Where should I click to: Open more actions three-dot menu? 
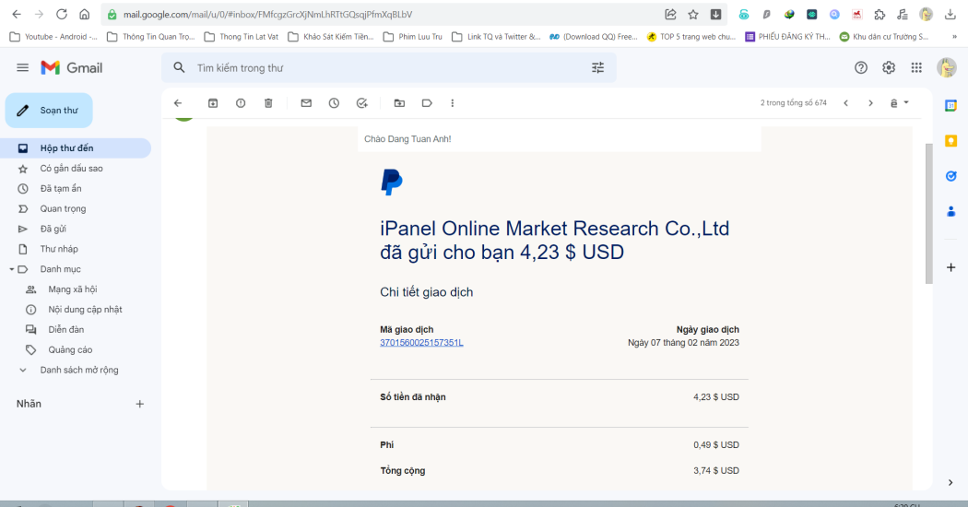pyautogui.click(x=453, y=103)
